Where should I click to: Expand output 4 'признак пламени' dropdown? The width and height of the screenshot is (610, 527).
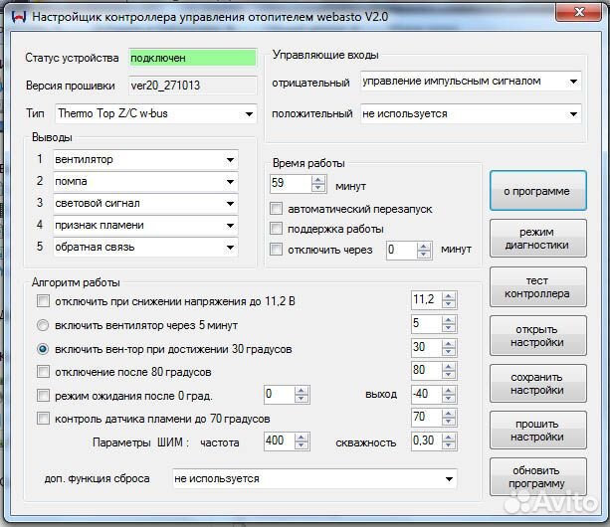230,226
